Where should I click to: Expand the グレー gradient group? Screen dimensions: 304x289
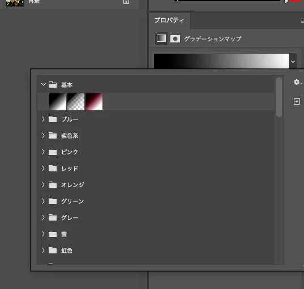(43, 218)
